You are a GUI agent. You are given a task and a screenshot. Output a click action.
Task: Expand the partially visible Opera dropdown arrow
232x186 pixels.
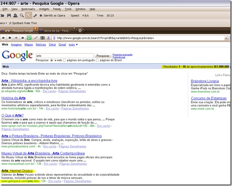pos(6,23)
